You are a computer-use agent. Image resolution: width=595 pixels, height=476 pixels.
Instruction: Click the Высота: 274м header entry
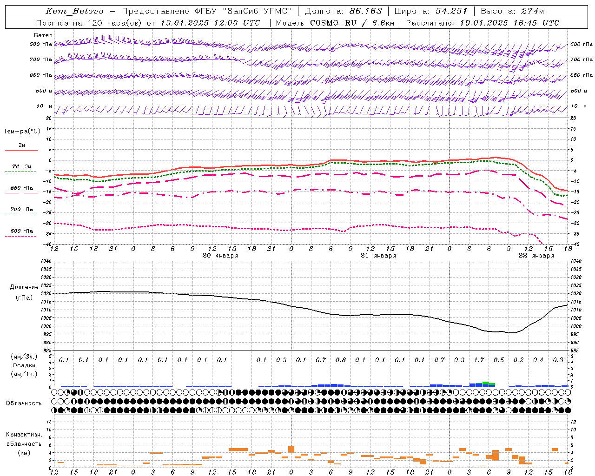(x=512, y=11)
